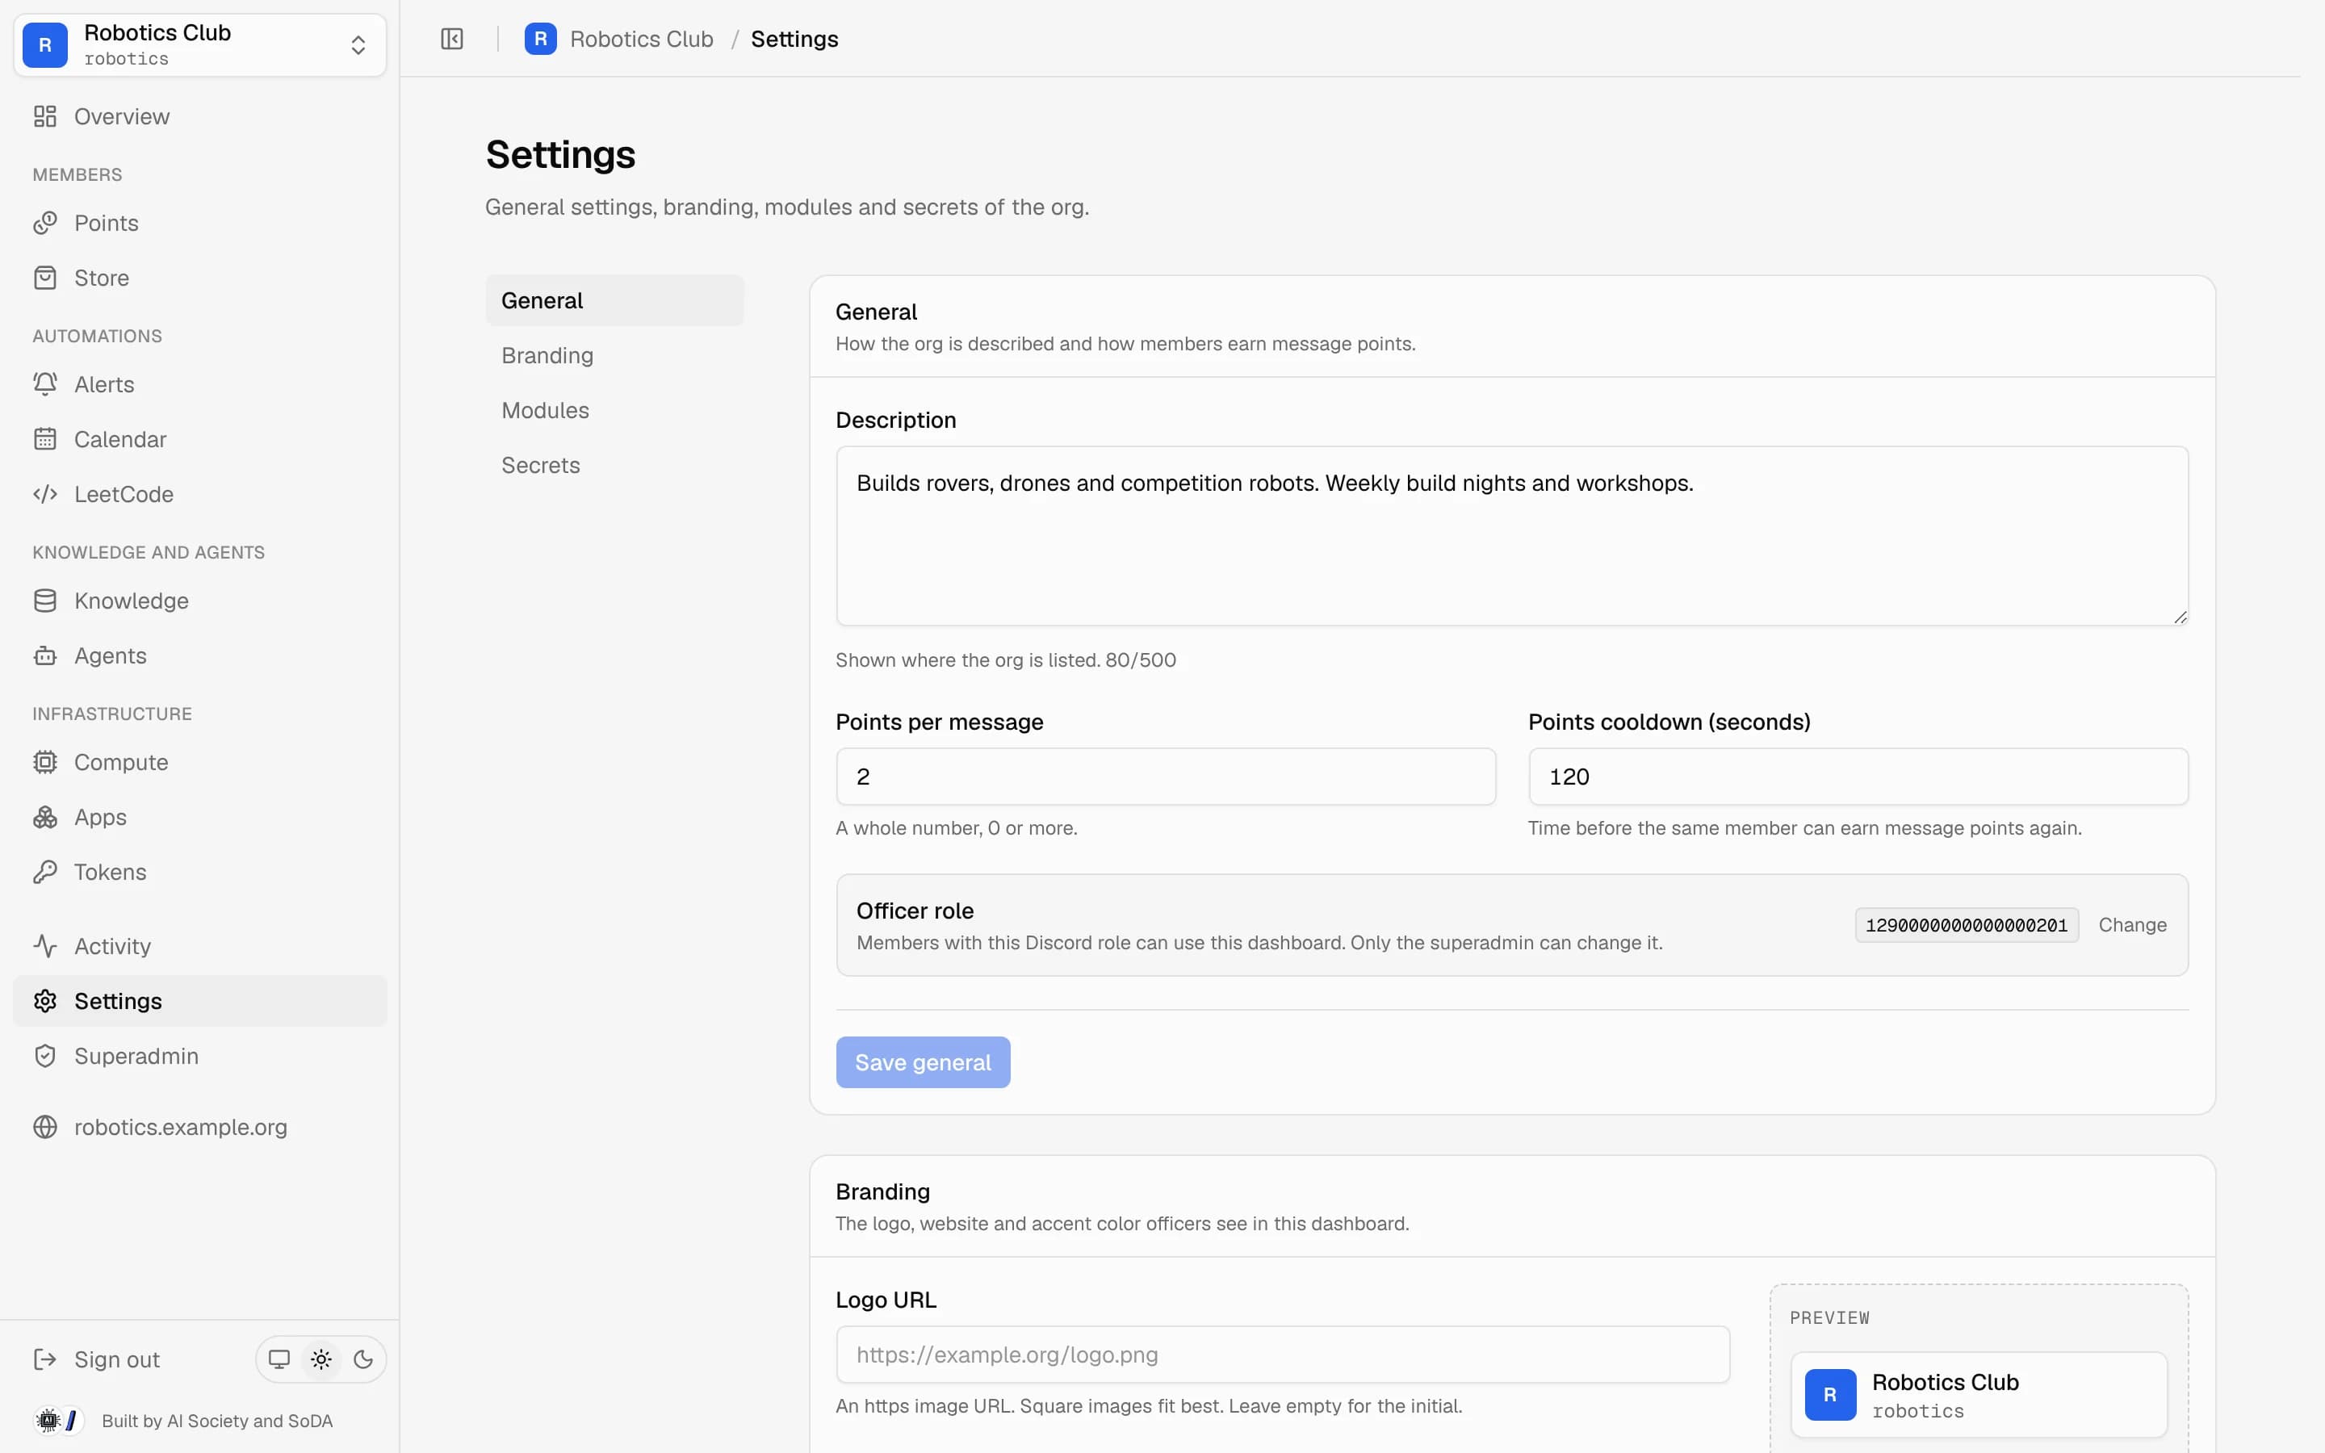Click the Sign out arrow icon
The image size is (2325, 1453).
(x=45, y=1359)
